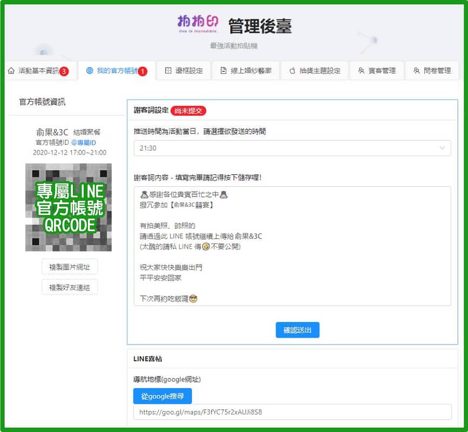Screen dimensions: 468x432
Task: Click the 從google搜尋 button
Action: tap(162, 396)
